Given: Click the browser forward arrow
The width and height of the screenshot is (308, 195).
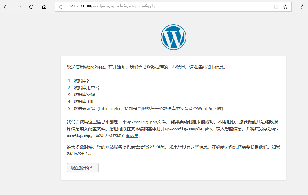Looking at the screenshot, I should [x=19, y=7].
